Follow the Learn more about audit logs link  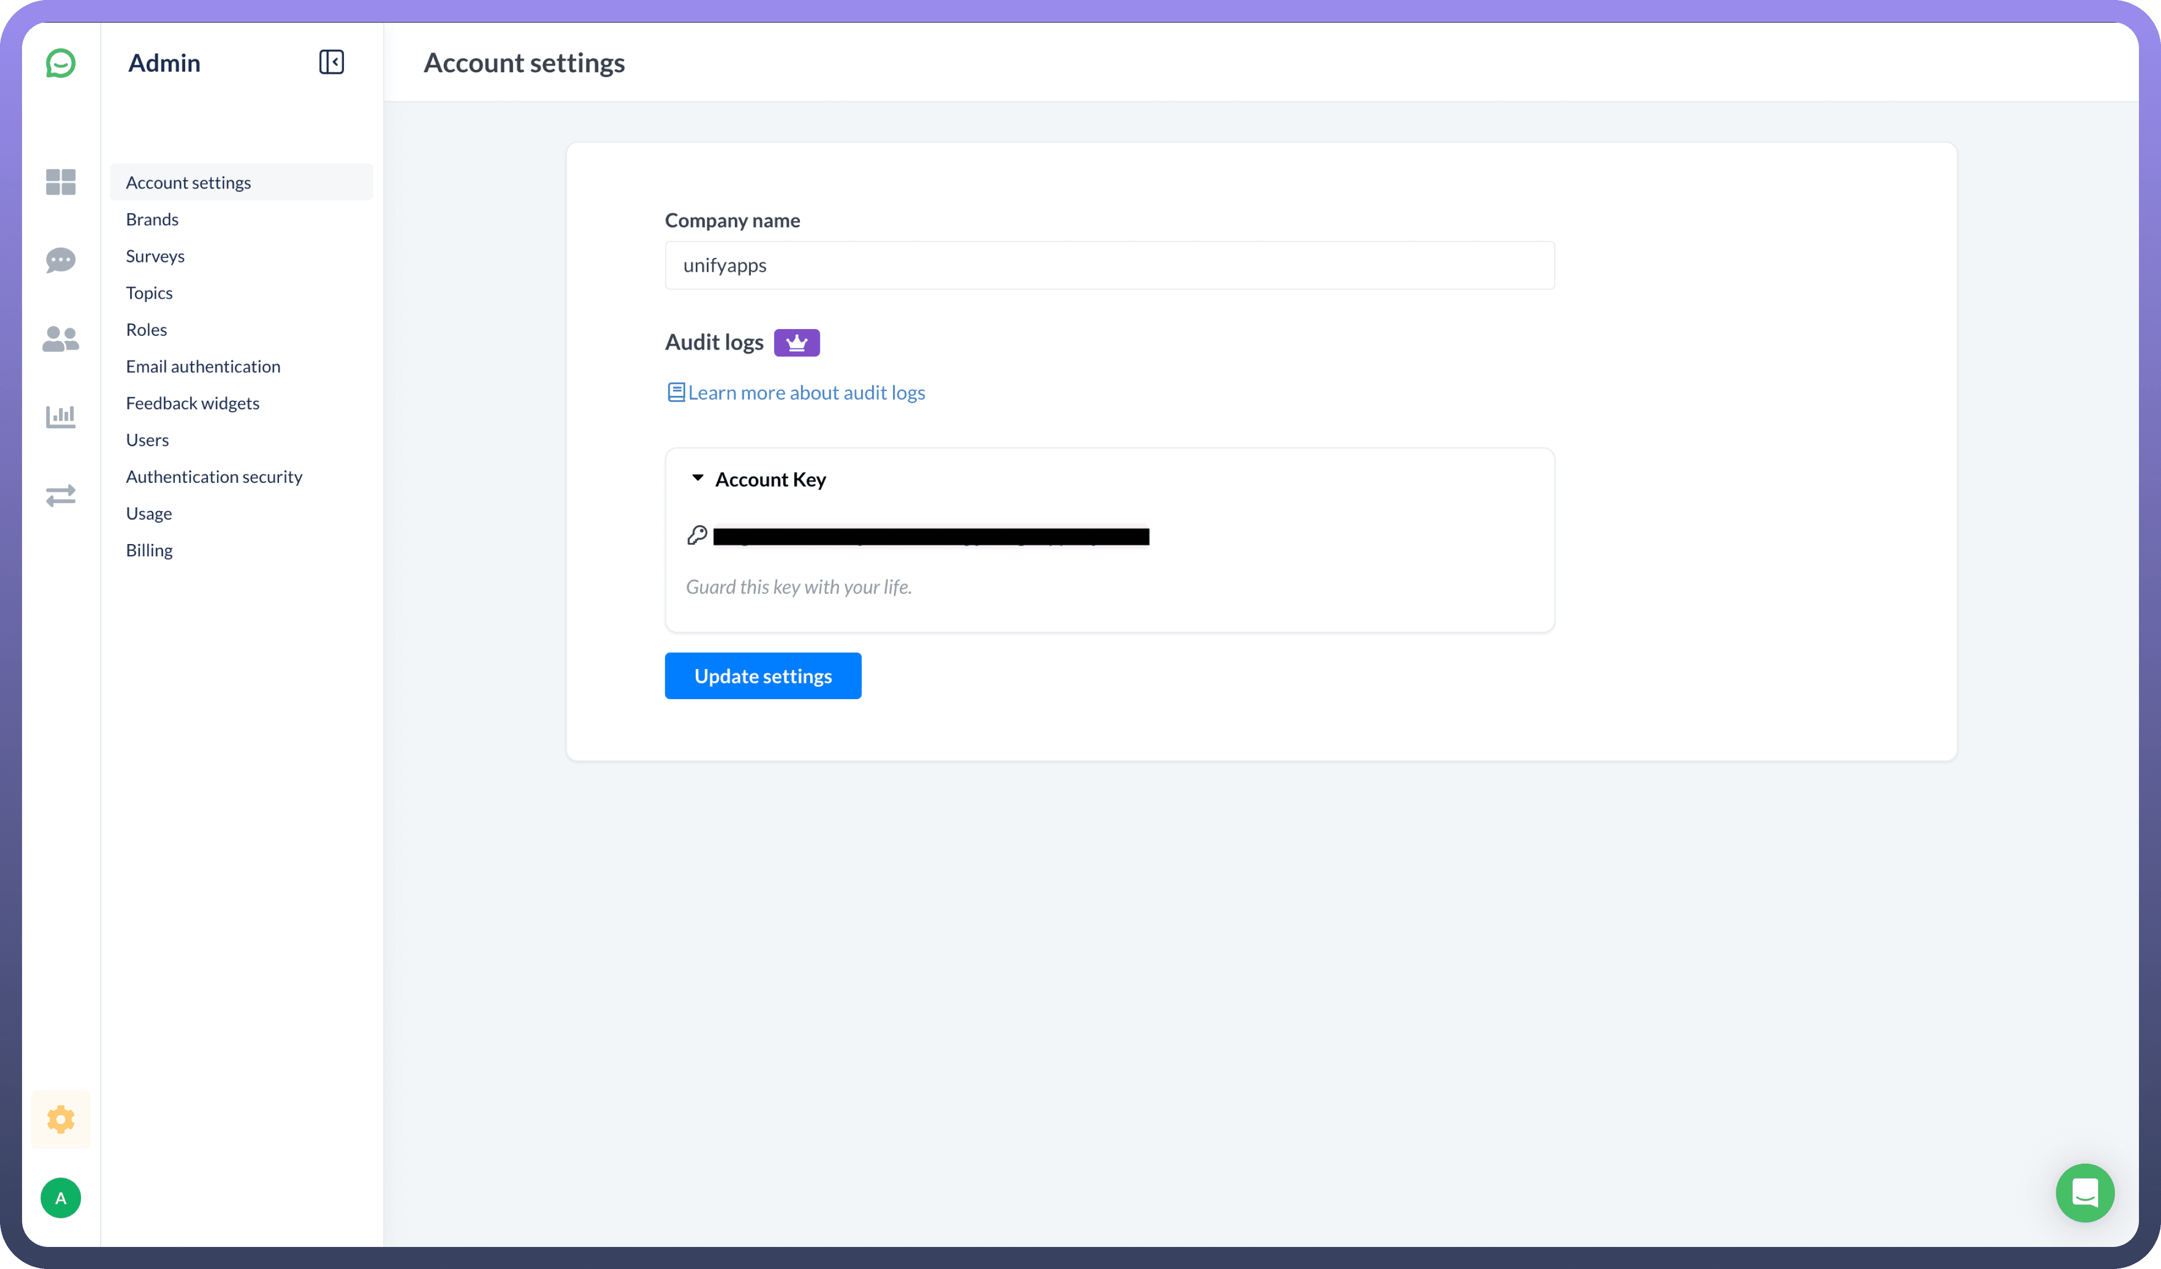click(805, 392)
